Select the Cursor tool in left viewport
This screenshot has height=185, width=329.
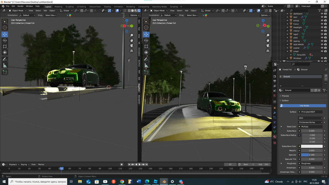click(x=5, y=28)
